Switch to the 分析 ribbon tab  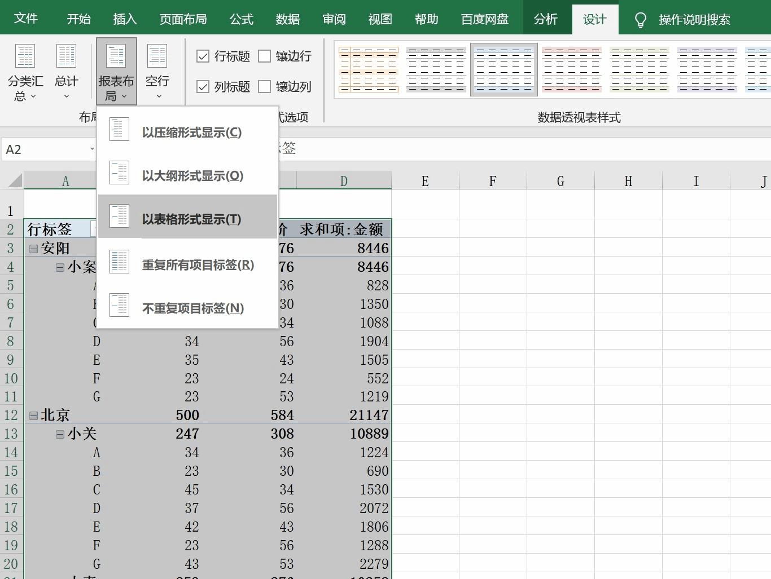coord(545,19)
